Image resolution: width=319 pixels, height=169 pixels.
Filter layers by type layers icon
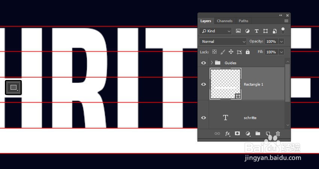click(x=257, y=31)
